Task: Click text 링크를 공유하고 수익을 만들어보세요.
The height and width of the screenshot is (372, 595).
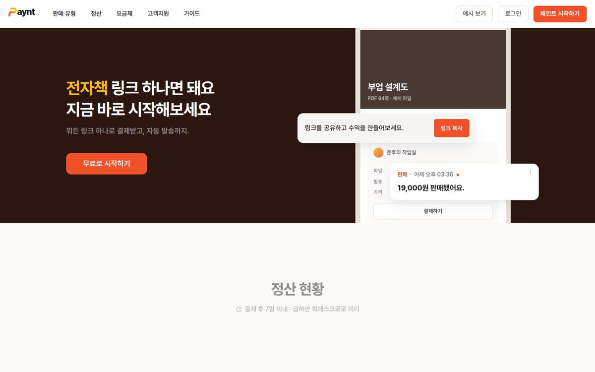Action: click(354, 128)
